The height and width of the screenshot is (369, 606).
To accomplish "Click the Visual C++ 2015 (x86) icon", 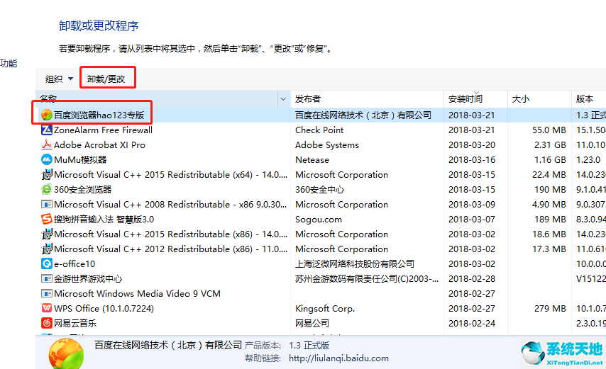I will pos(46,234).
